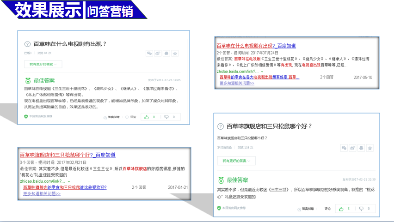Click green shield icon under 三只松鼠 answer
The image size is (394, 222).
click(x=219, y=208)
